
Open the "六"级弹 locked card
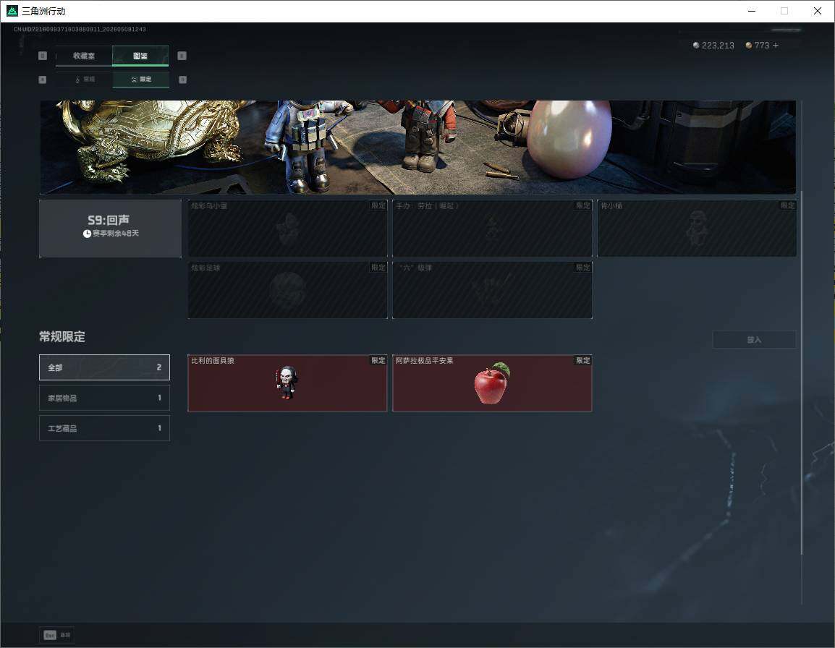click(x=492, y=290)
